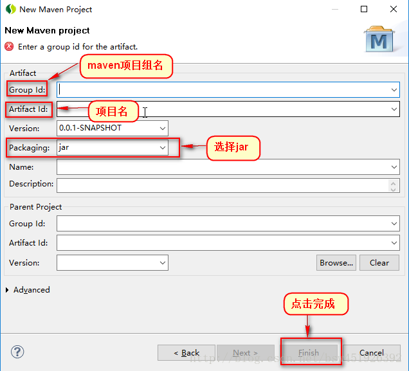This screenshot has width=409, height=371.
Task: Click the 'Parent Project' group title
Action: (36, 207)
